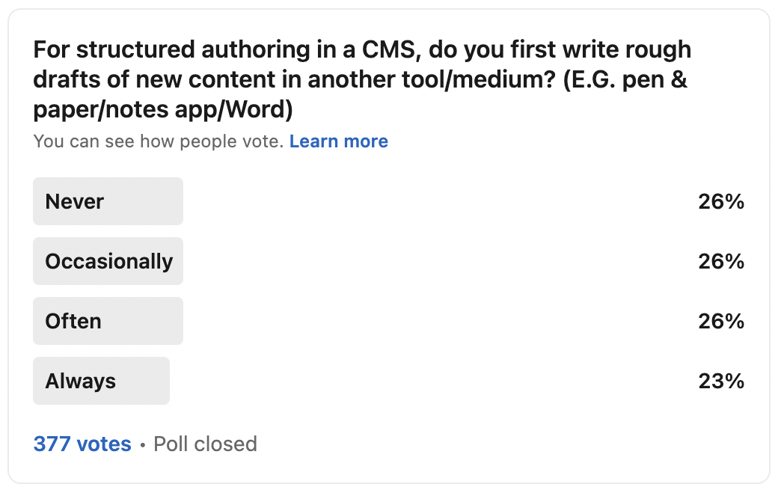
Task: Click the 26% beside Often
Action: (721, 321)
